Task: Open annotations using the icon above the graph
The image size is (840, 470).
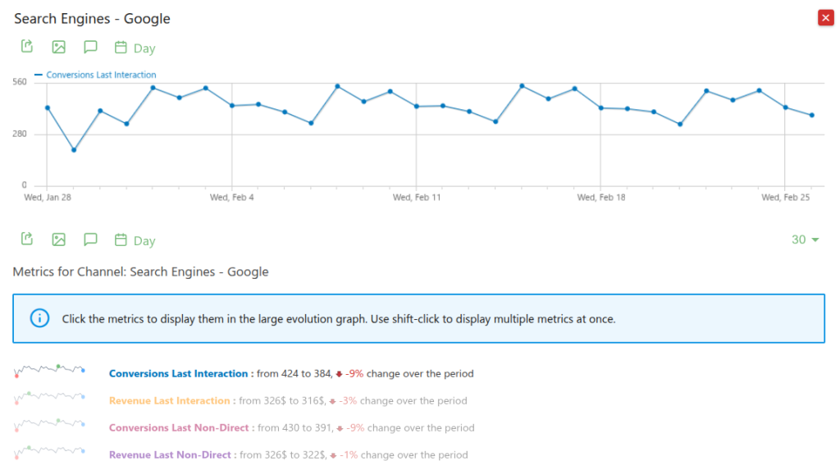Action: pyautogui.click(x=90, y=47)
